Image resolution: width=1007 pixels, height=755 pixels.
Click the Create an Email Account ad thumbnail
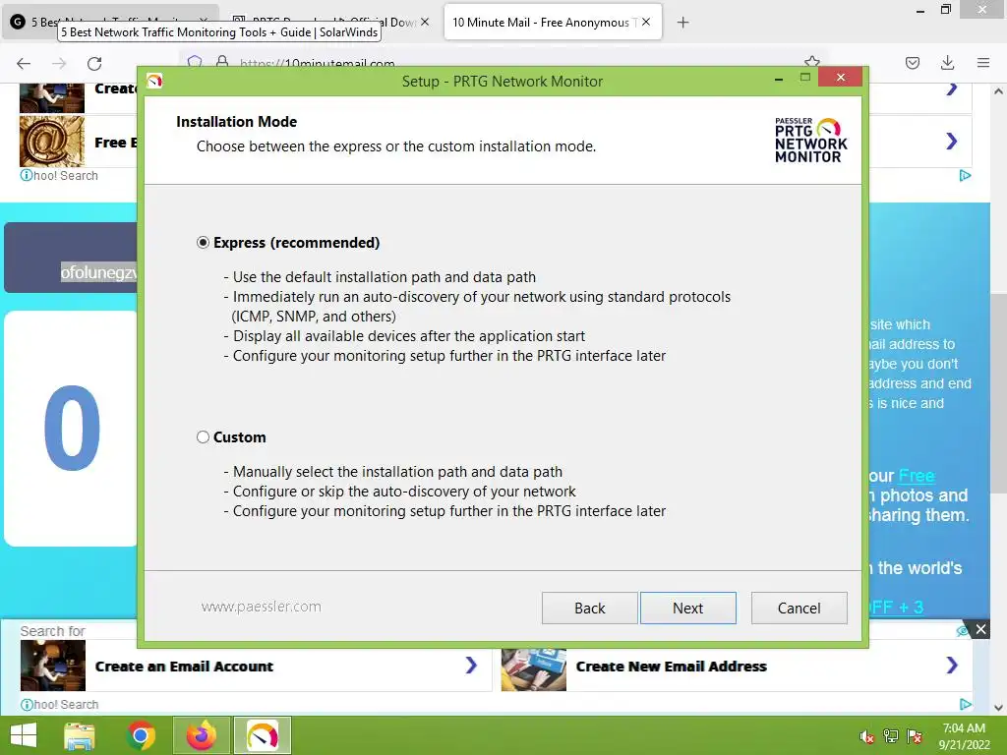click(53, 666)
